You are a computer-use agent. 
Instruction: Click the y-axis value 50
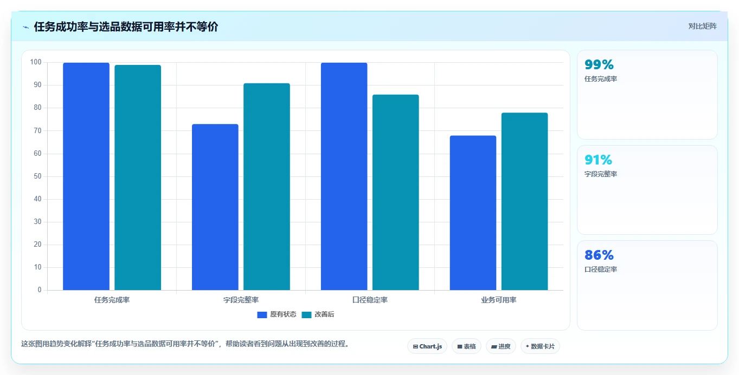point(38,176)
